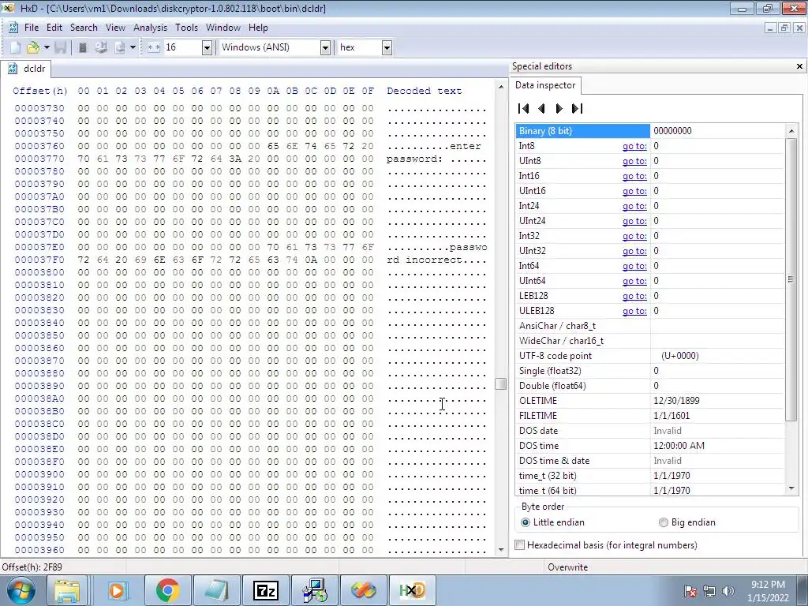Open the Window menu

[x=223, y=28]
